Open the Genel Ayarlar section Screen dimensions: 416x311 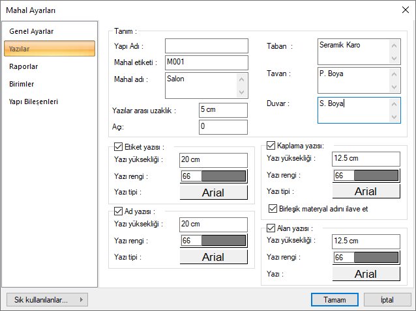(x=31, y=31)
